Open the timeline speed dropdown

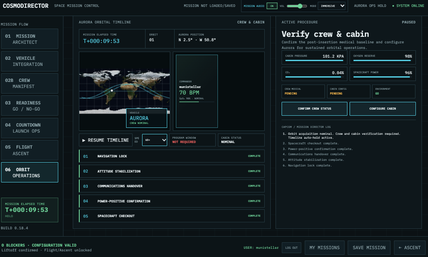[155, 140]
